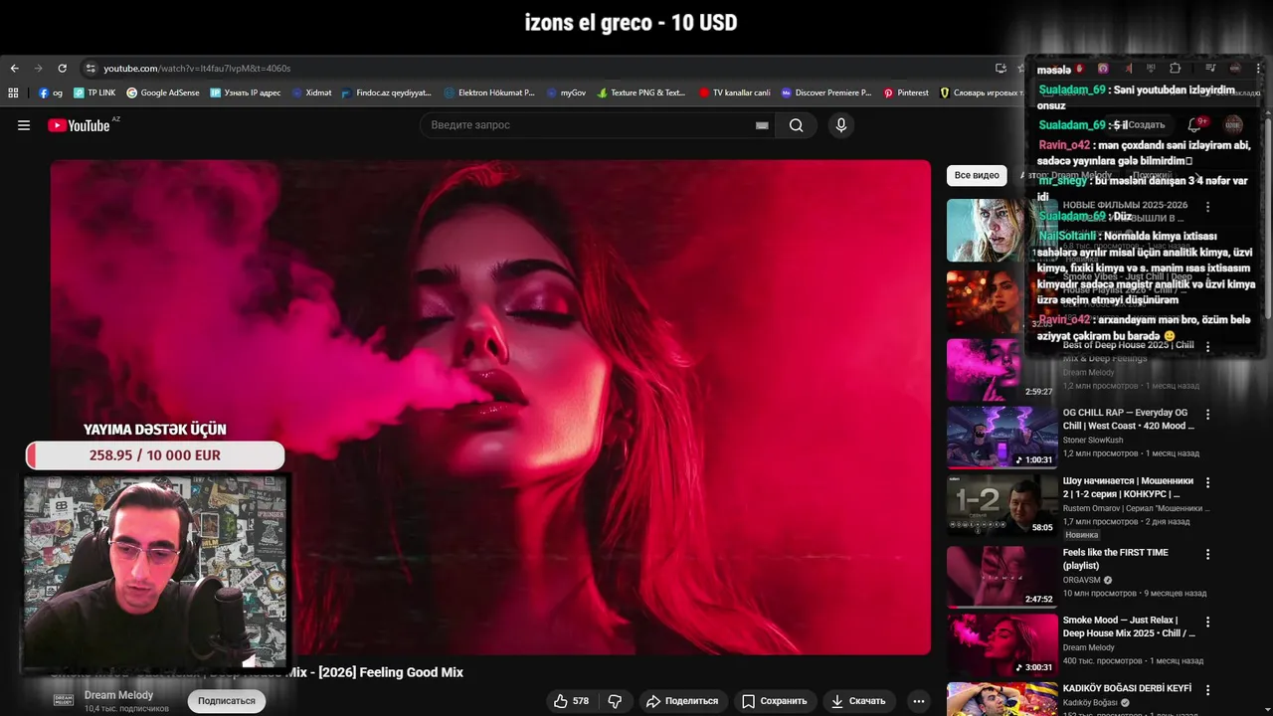The image size is (1273, 716).
Task: Reload the page with refresh icon
Action: 62,69
